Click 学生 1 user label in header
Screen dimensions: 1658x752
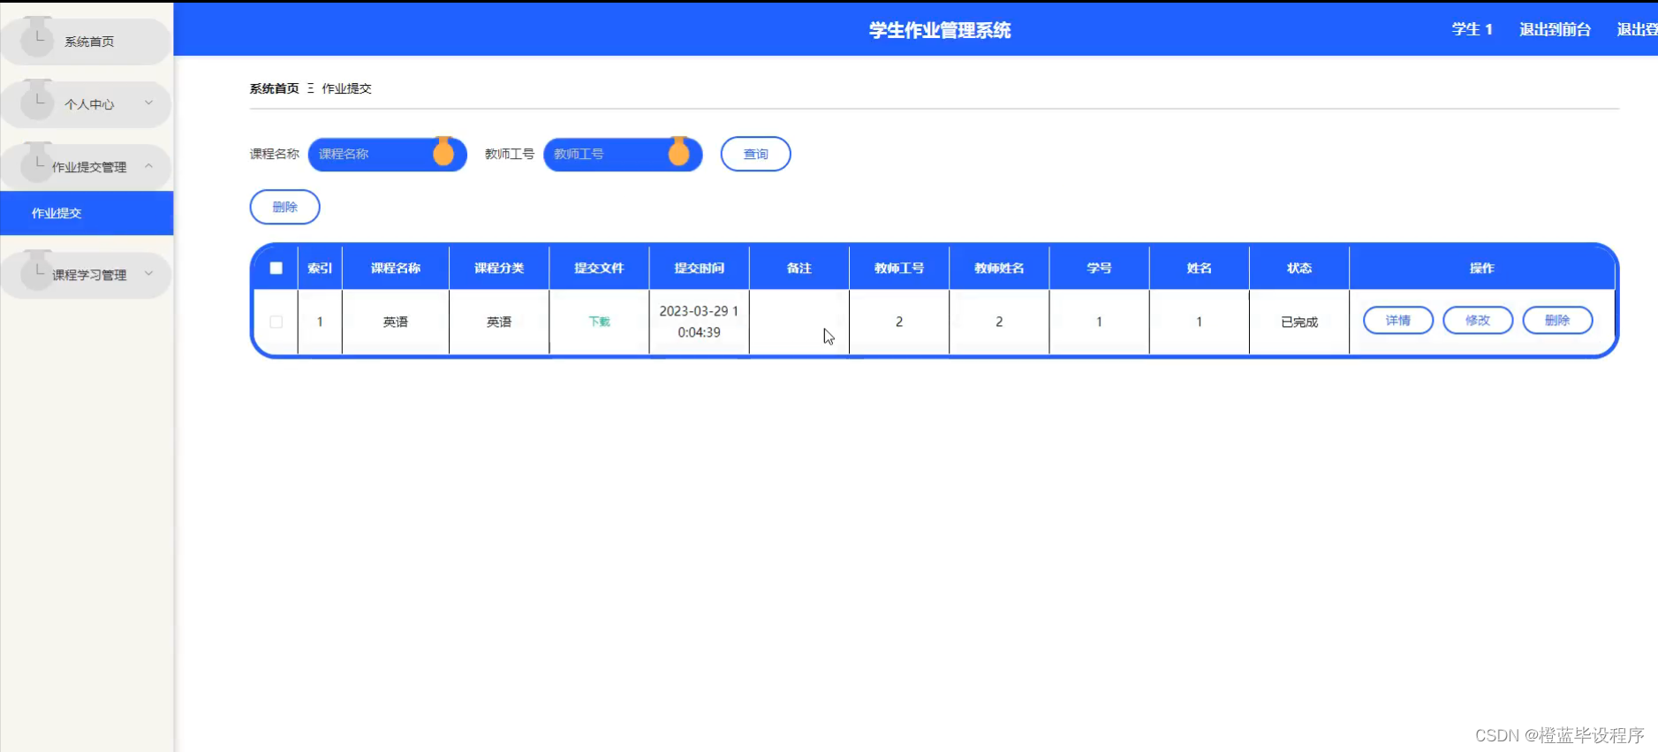(x=1472, y=29)
